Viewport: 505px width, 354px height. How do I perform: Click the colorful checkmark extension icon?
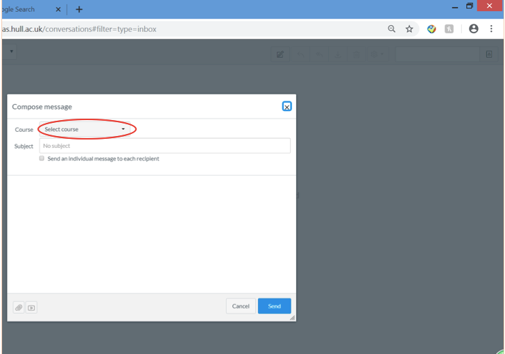[431, 29]
